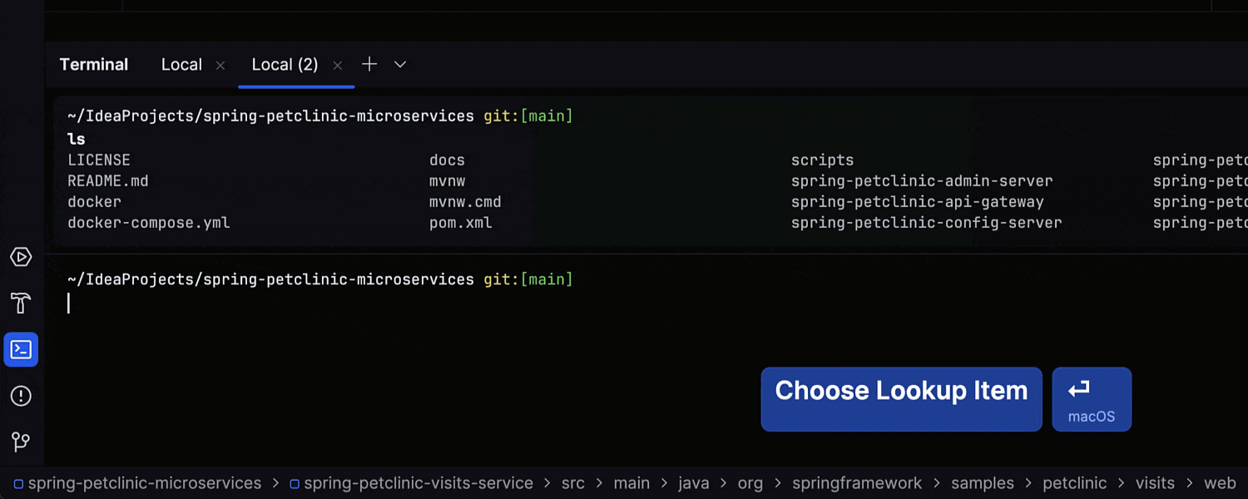
Task: Click the macOS return key badge
Action: pos(1092,399)
